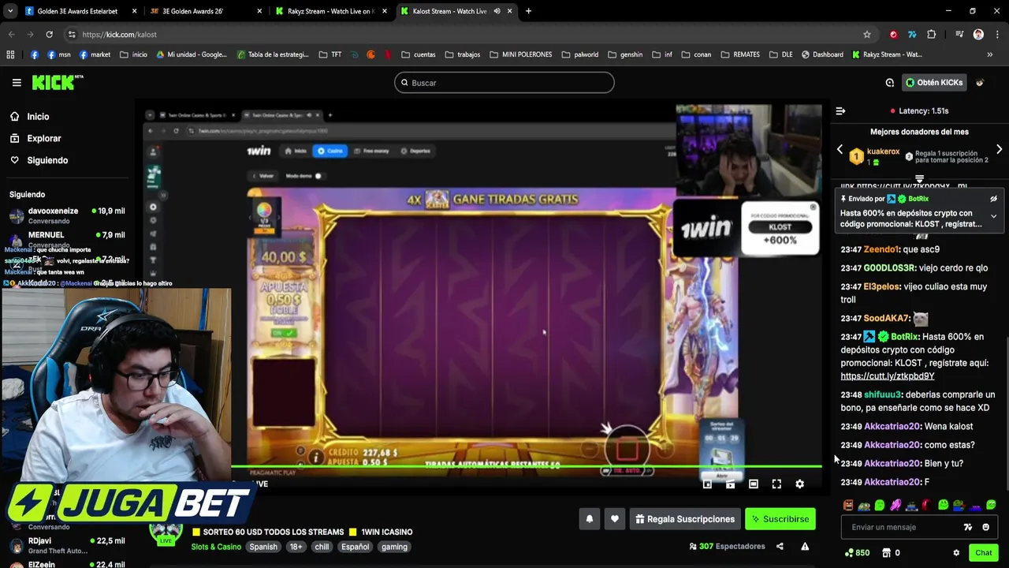Bookmark this page with star icon
Image resolution: width=1009 pixels, height=568 pixels.
[867, 34]
